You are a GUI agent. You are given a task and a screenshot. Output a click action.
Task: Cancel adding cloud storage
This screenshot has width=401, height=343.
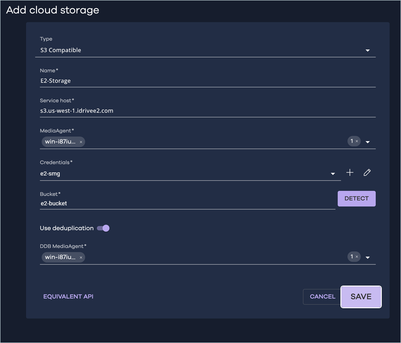[322, 297]
